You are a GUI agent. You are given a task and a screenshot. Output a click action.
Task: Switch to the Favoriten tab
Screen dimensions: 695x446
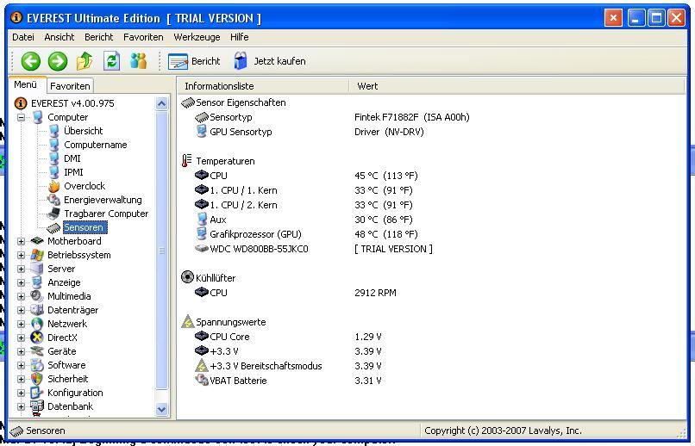click(x=70, y=86)
